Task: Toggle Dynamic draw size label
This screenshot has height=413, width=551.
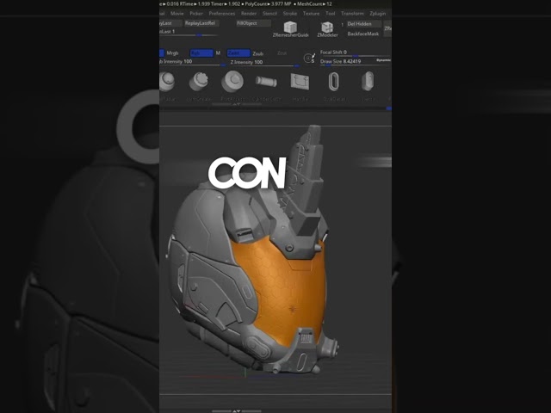Action: click(x=384, y=60)
